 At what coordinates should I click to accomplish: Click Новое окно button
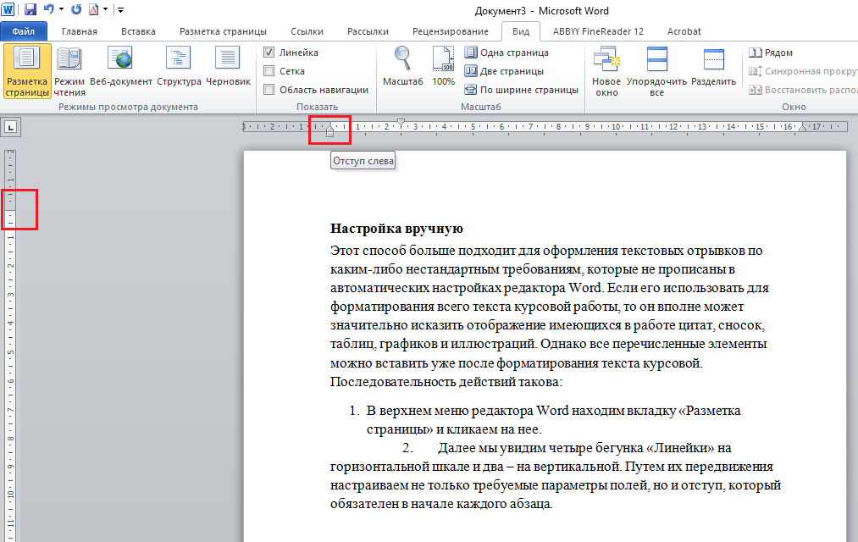pos(606,72)
